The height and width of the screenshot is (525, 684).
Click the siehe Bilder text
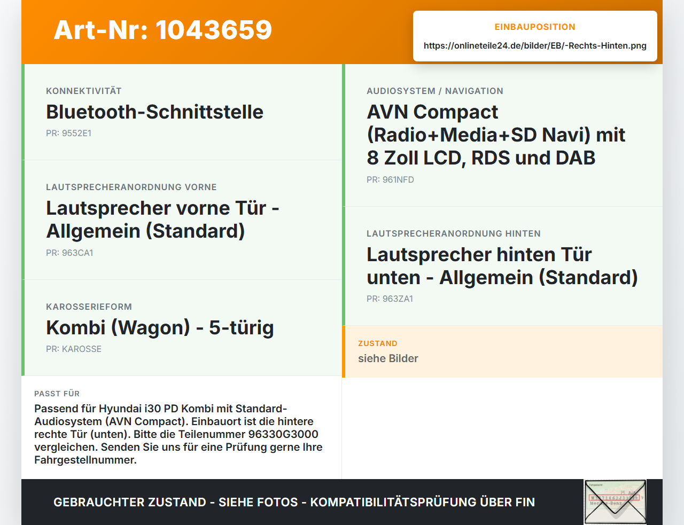pos(388,359)
